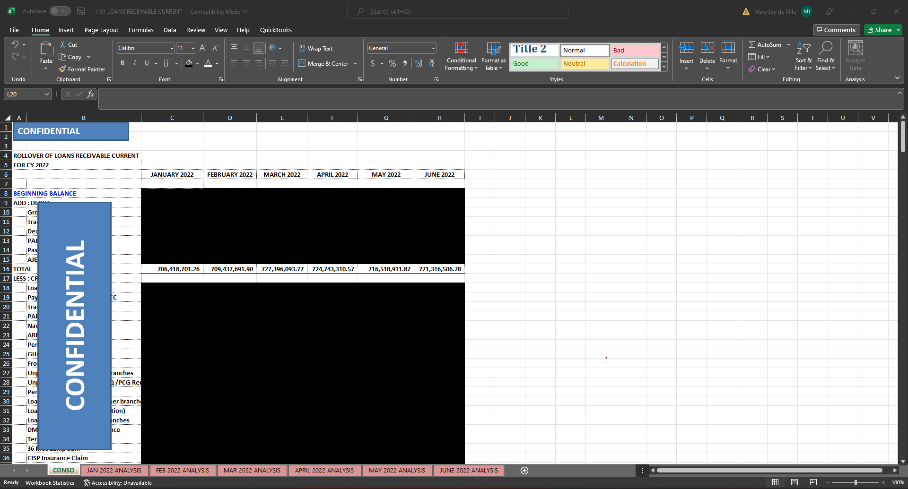Click the Copy button
Viewport: 908px width, 489px height.
(70, 57)
